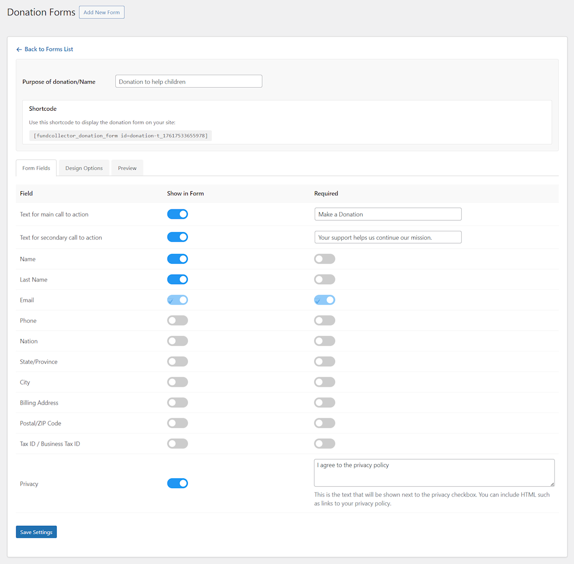Click the Add New Form button
The width and height of the screenshot is (574, 564).
point(101,12)
